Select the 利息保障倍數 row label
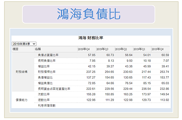The image size is (182, 120). (47, 105)
